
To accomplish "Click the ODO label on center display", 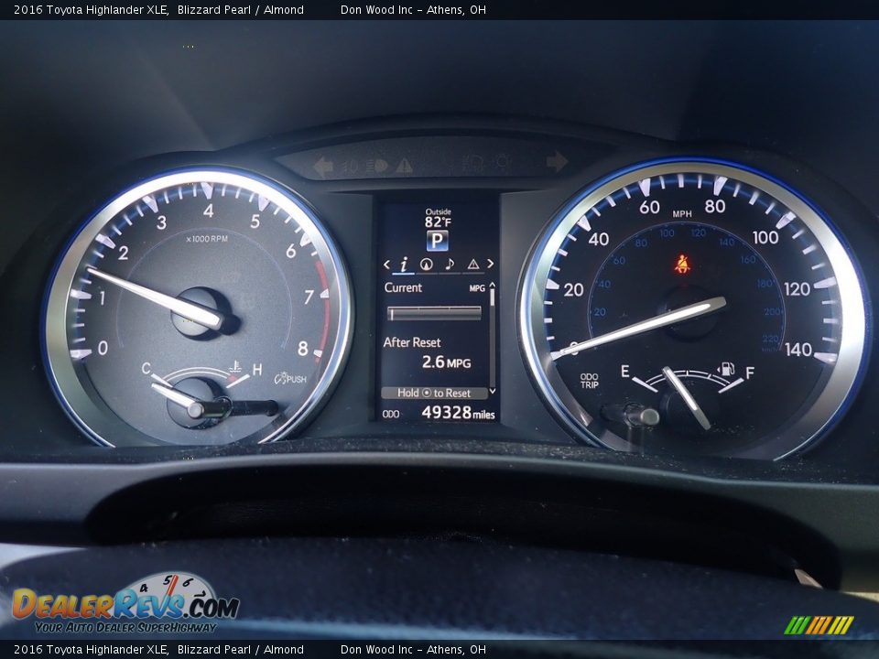I will tap(391, 414).
